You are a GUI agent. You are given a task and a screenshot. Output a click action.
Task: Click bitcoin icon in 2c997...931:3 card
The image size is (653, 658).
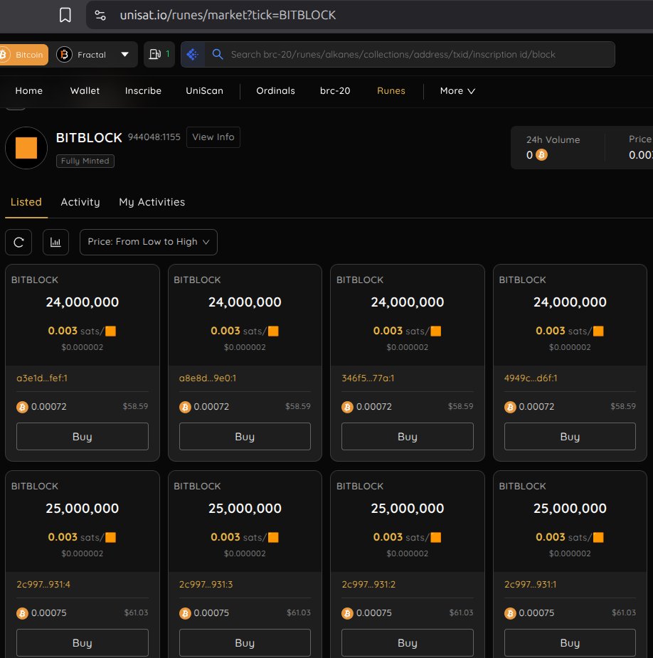(185, 613)
